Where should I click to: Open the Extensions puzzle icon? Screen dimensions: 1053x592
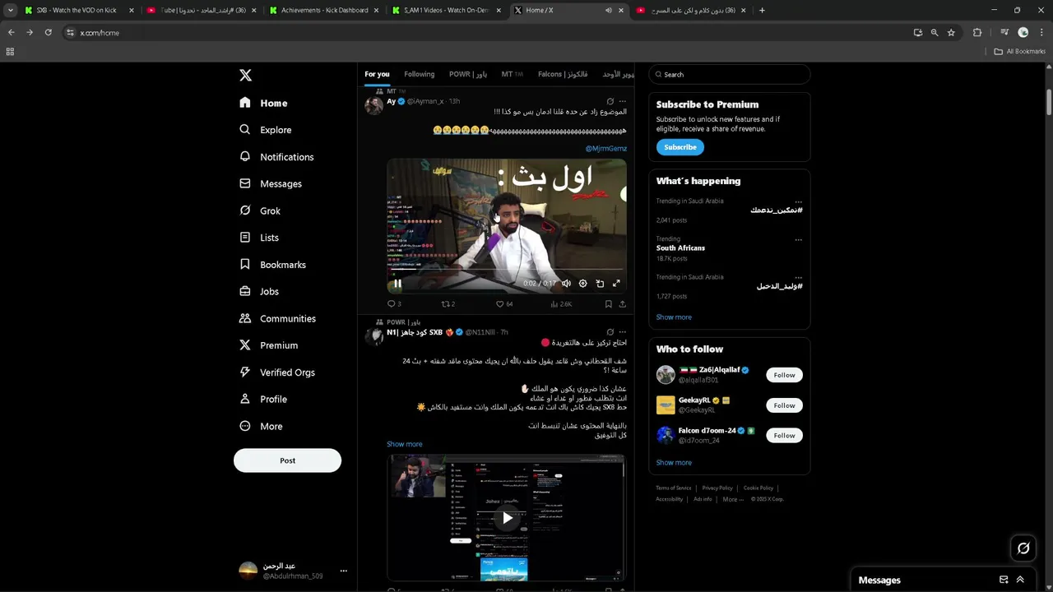coord(977,32)
